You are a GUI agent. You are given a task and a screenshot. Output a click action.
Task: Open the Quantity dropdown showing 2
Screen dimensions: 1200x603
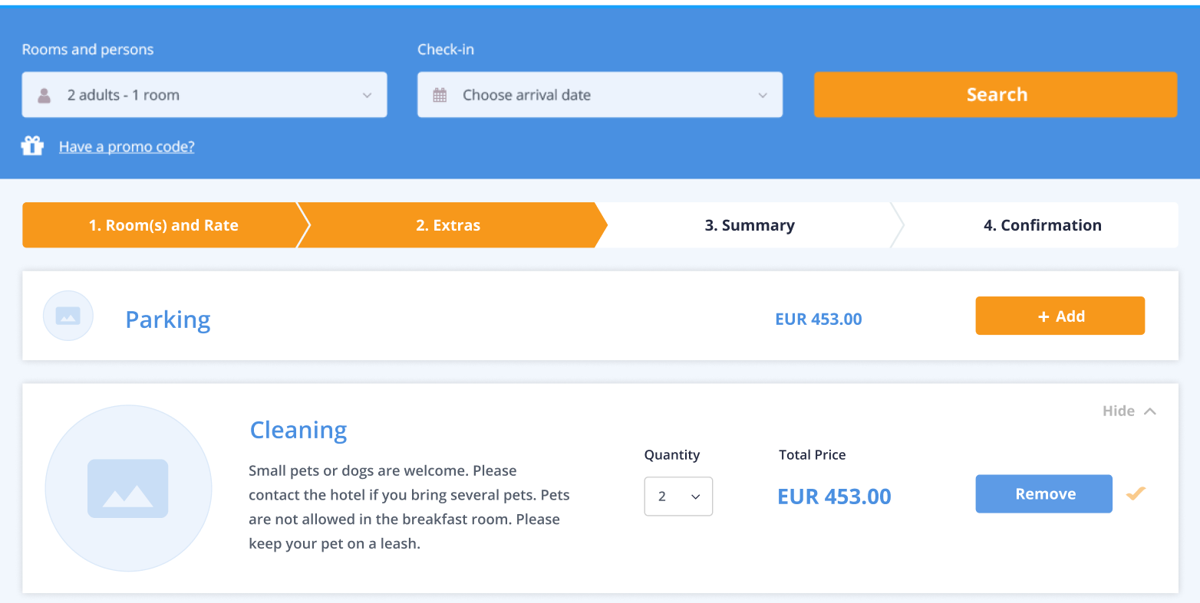pyautogui.click(x=678, y=496)
